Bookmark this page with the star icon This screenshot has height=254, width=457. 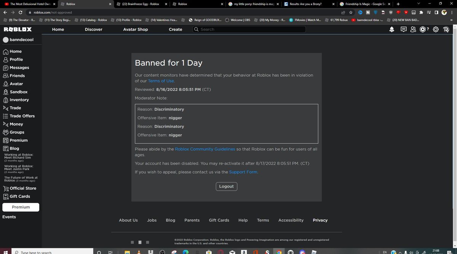[351, 12]
